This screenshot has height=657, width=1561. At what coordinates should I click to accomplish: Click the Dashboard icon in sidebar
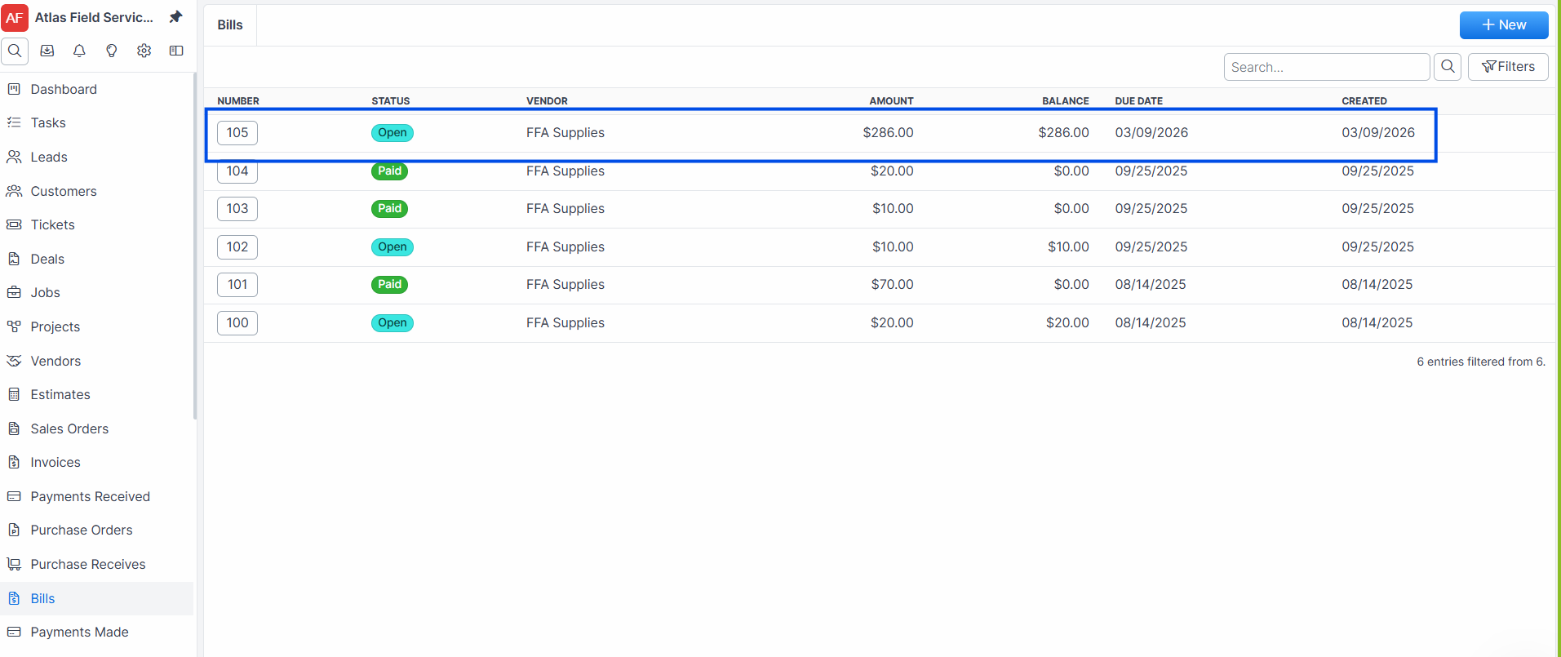click(x=14, y=89)
